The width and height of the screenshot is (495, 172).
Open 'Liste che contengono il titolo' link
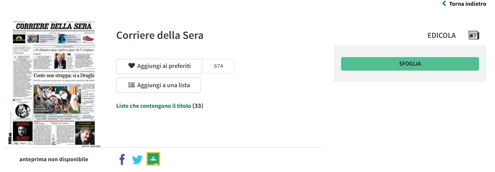(154, 106)
